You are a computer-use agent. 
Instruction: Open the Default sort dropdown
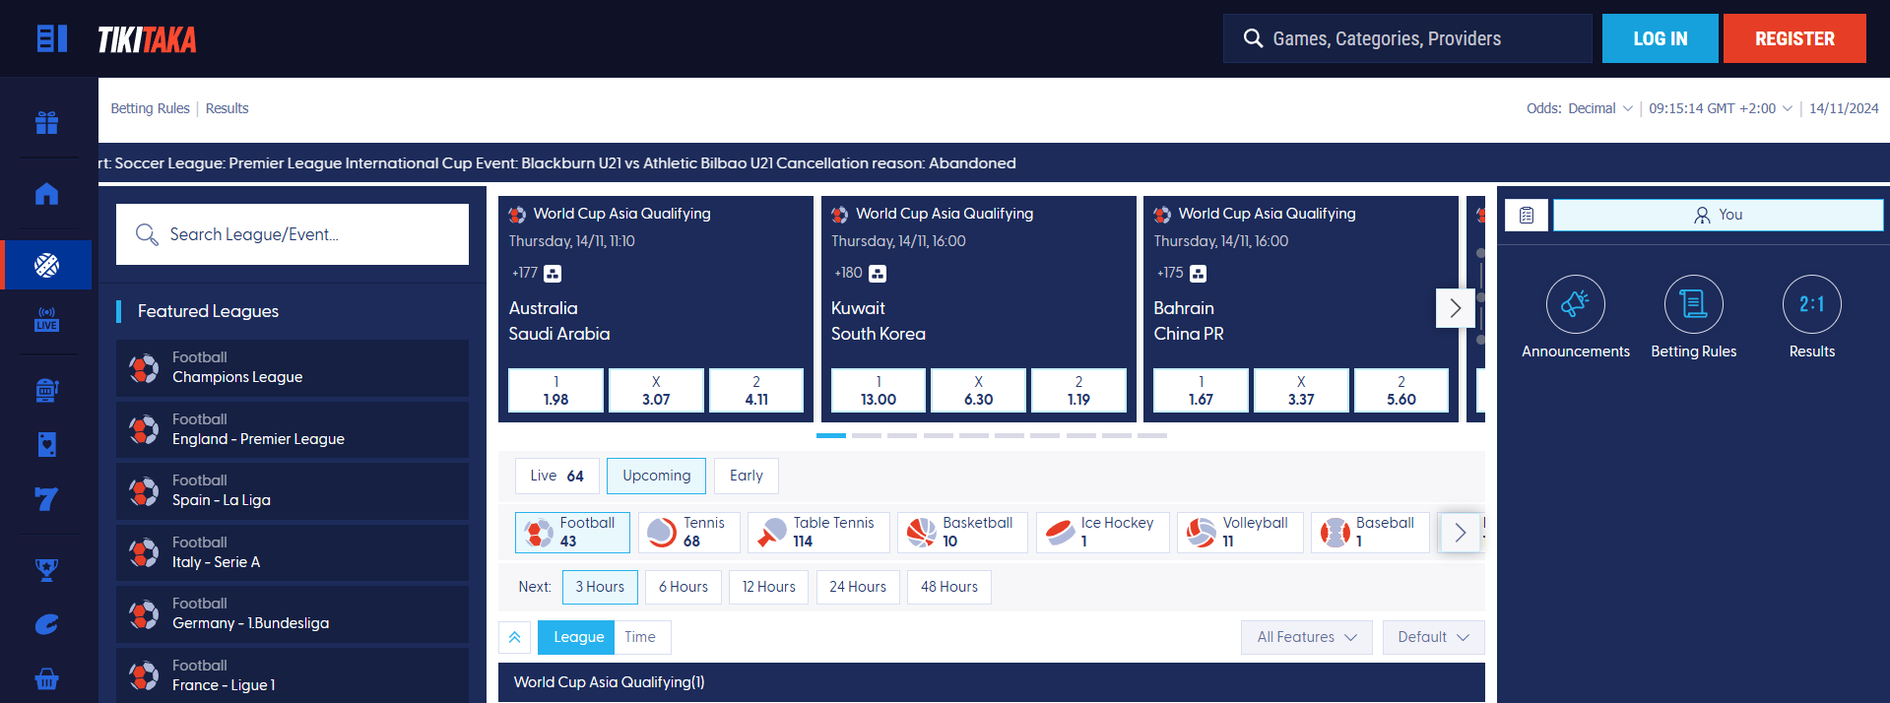tap(1433, 637)
